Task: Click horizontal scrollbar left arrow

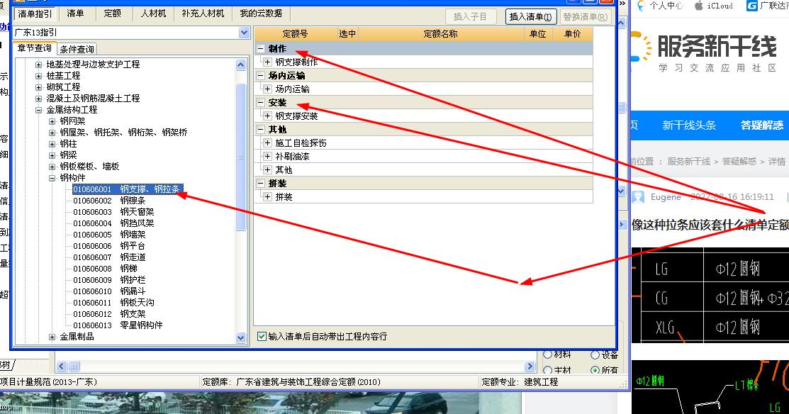Action: tap(62, 367)
